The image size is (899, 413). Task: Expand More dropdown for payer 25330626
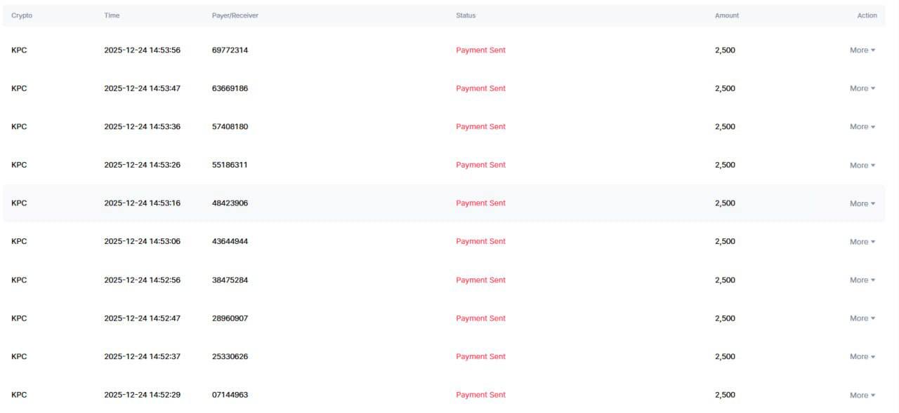(862, 357)
